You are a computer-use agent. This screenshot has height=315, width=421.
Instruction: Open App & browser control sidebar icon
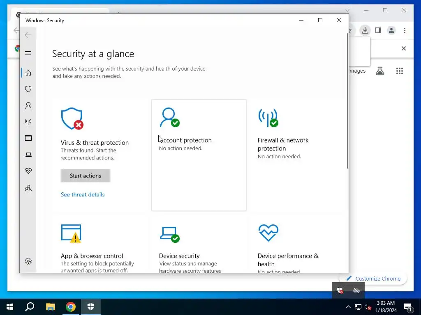click(x=28, y=138)
